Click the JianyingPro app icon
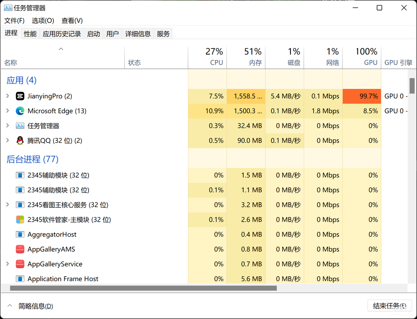417x319 pixels. (x=20, y=96)
